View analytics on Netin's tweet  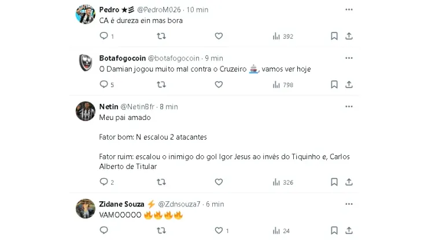pos(283,182)
